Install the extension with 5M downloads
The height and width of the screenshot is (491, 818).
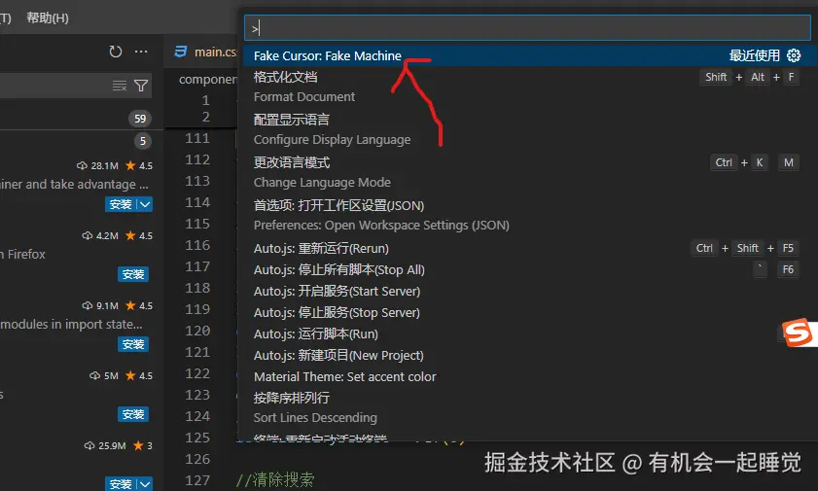pyautogui.click(x=133, y=414)
